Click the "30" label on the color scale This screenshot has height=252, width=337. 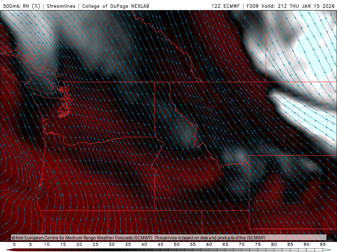tap(112, 244)
